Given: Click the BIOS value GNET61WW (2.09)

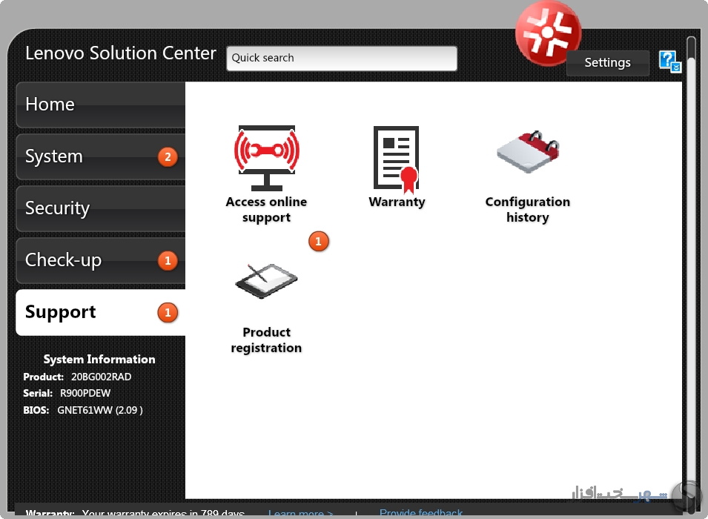Looking at the screenshot, I should (100, 410).
